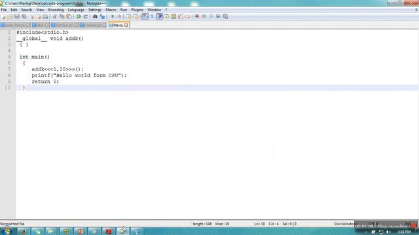Click the printf Hello world line
419x235 pixels.
[79, 75]
